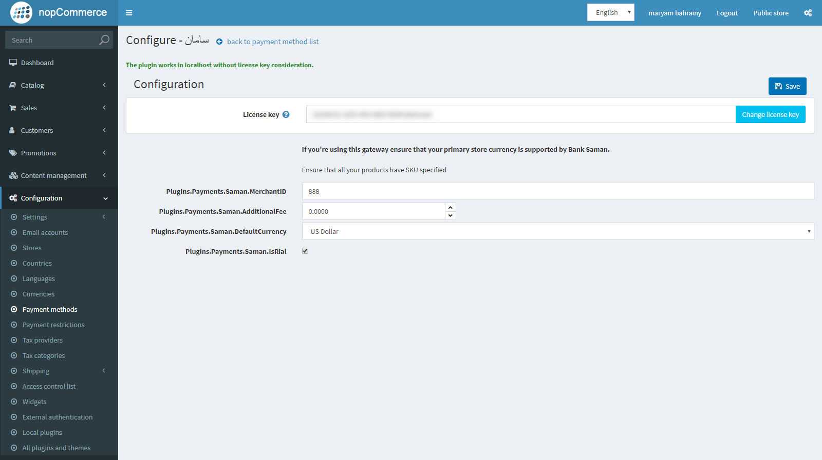Open Currencies in sidebar
Image resolution: width=822 pixels, height=460 pixels.
click(x=39, y=294)
